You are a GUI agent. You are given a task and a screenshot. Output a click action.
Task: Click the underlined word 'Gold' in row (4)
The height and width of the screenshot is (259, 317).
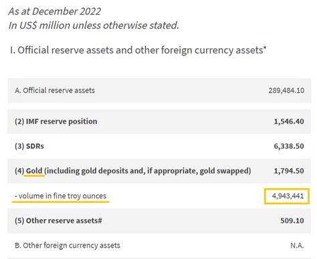point(34,171)
